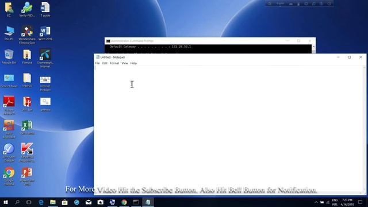Open the File menu in Notepad

click(x=97, y=63)
